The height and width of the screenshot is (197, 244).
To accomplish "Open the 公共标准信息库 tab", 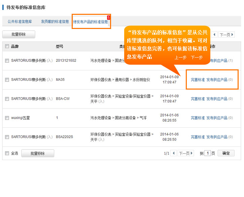I will [20, 22].
